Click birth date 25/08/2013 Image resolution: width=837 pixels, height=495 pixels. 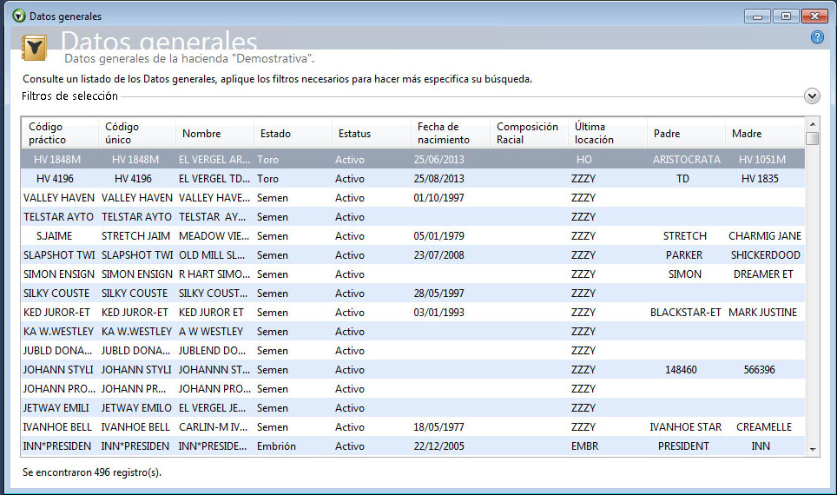pyautogui.click(x=438, y=178)
